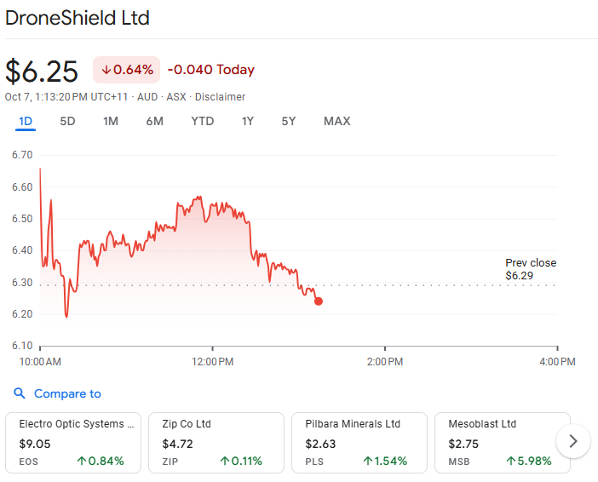The width and height of the screenshot is (598, 482).
Task: Select the 1D time range tab
Action: [26, 121]
